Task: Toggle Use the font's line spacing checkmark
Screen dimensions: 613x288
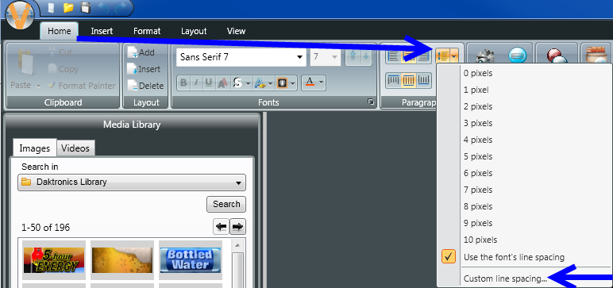Action: (449, 257)
